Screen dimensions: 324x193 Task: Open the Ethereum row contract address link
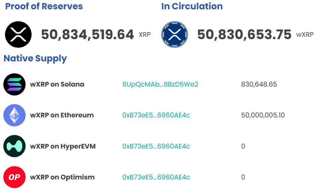156,115
